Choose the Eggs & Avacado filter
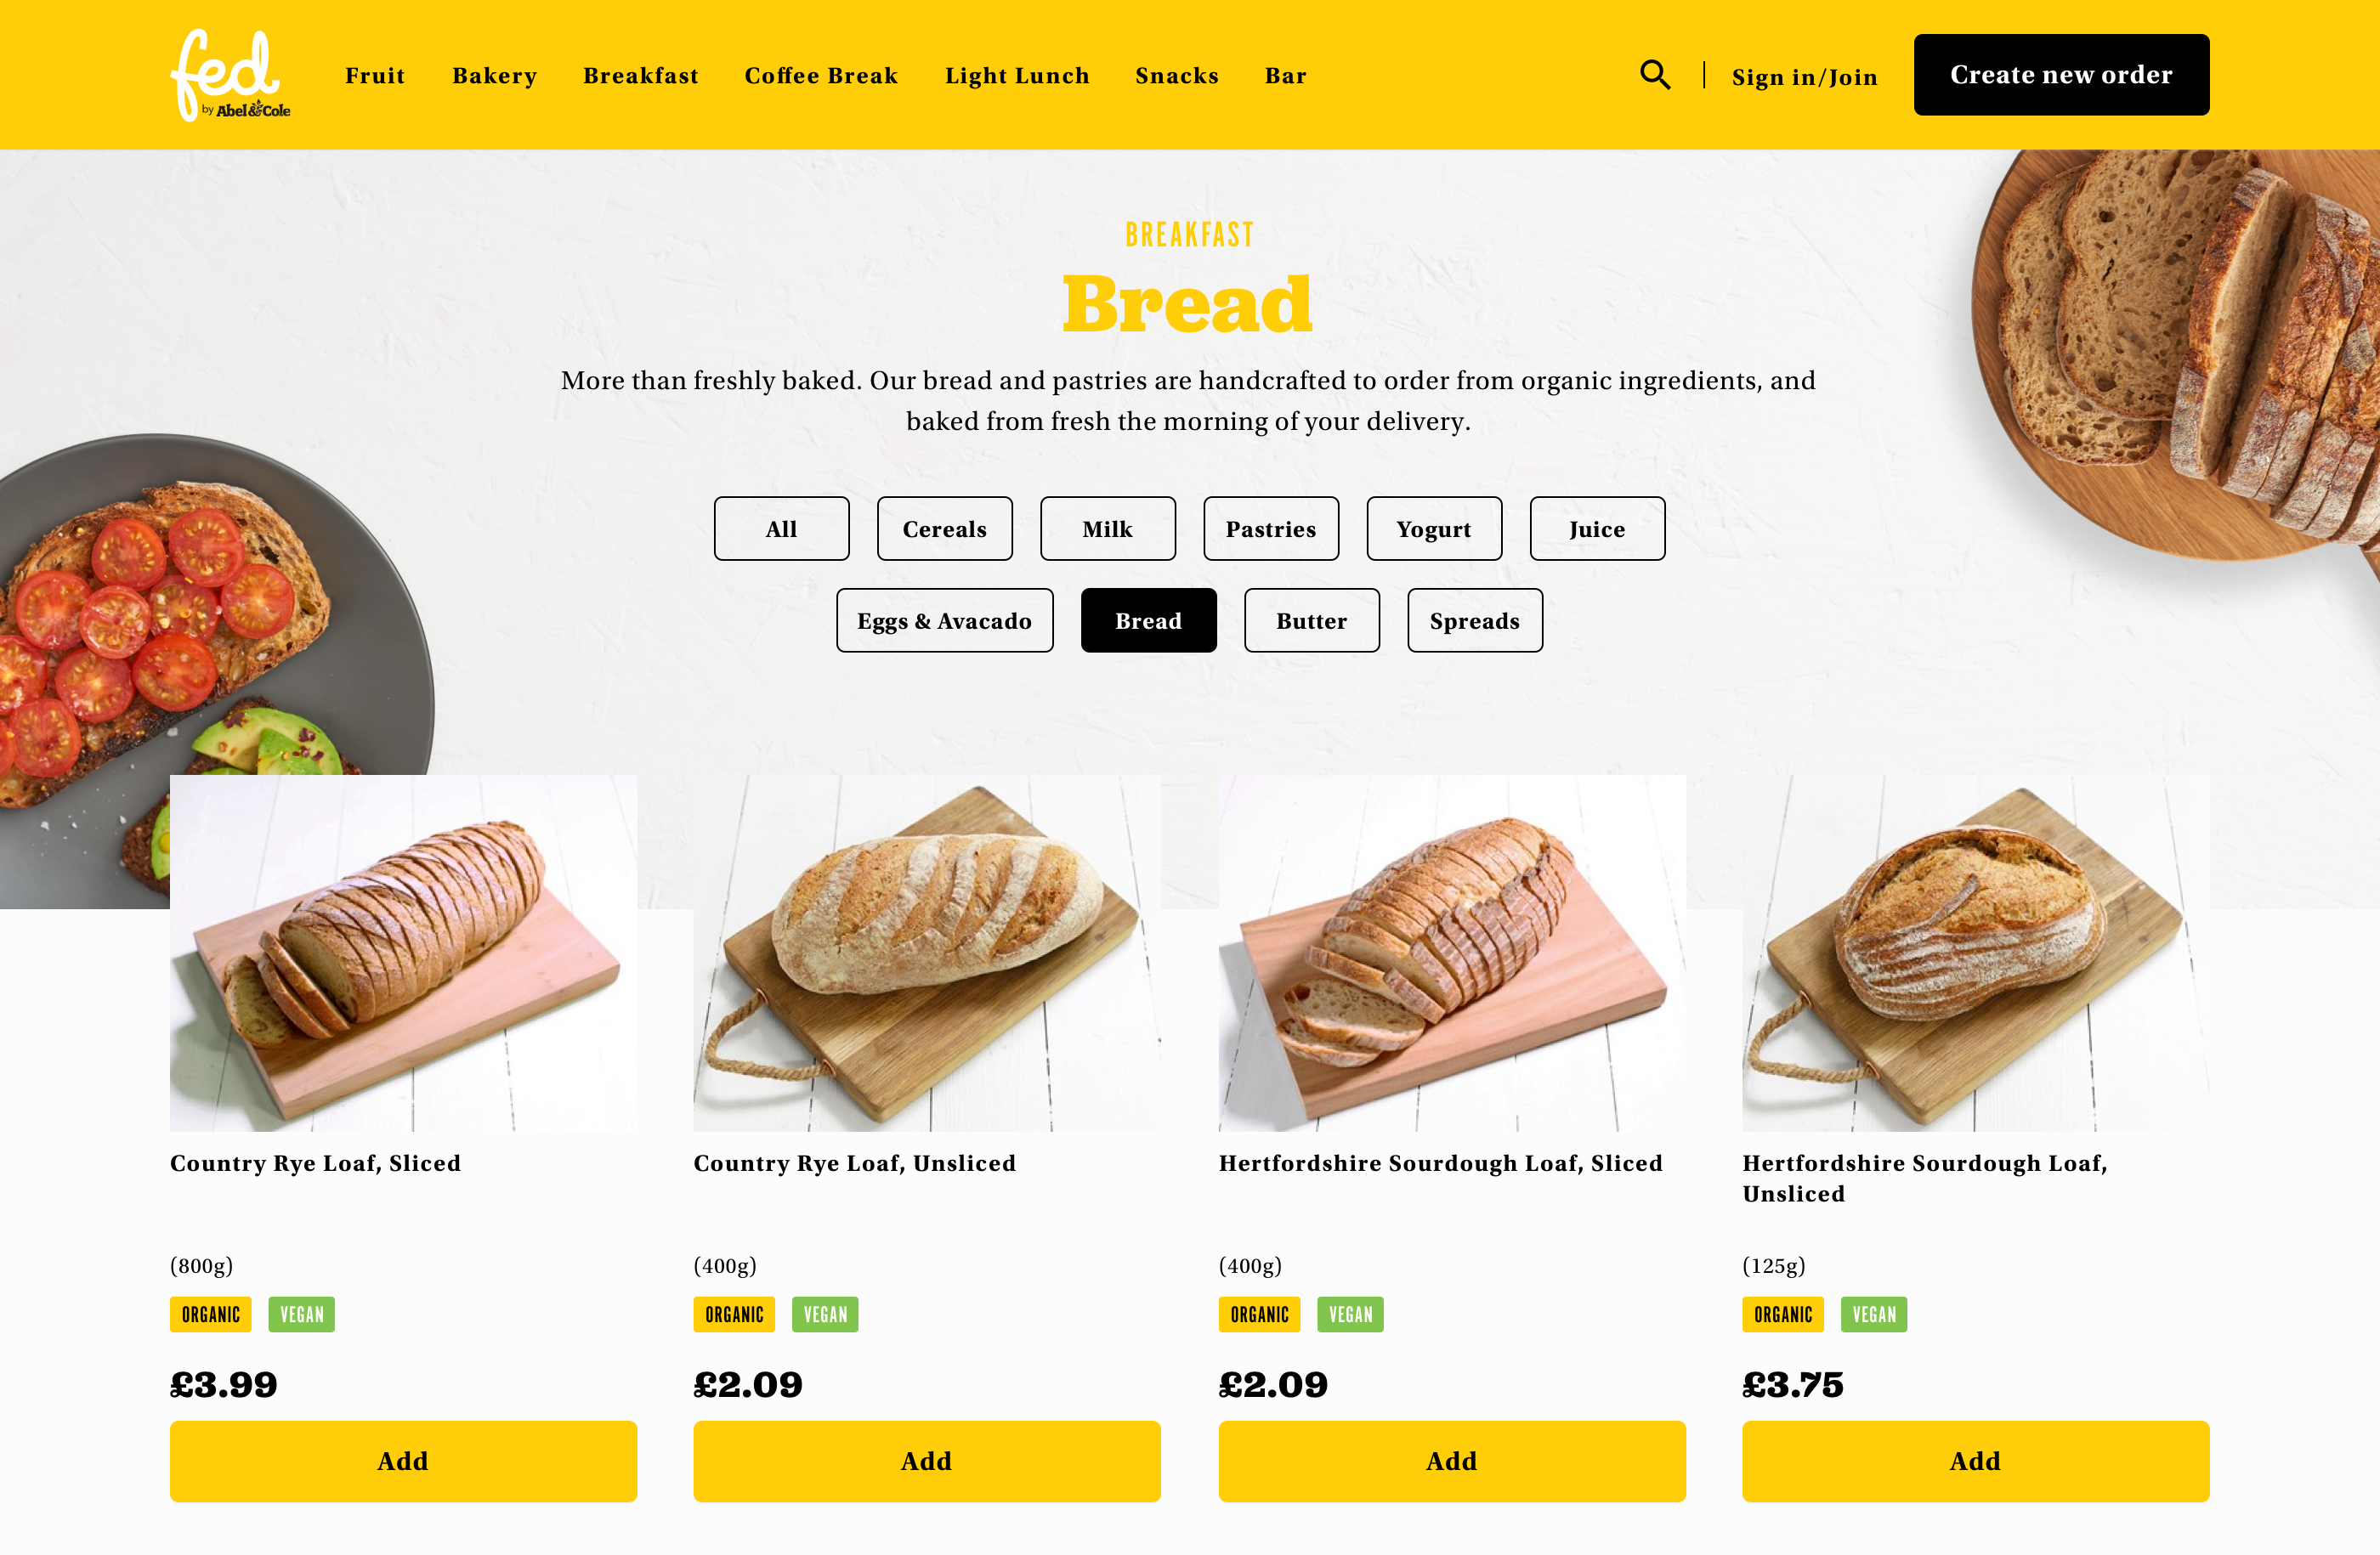Viewport: 2380px width, 1555px height. (x=944, y=620)
